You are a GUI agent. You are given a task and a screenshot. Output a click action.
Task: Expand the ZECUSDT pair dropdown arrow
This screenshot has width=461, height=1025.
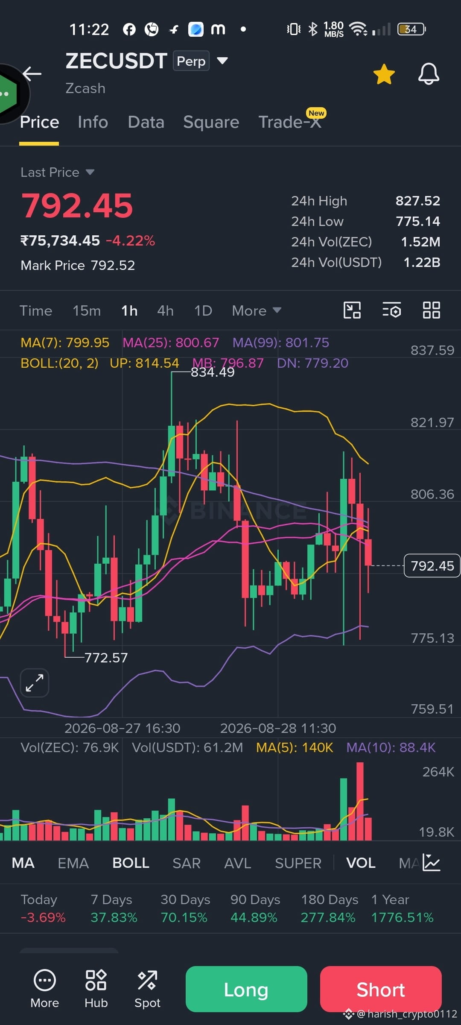[x=222, y=61]
